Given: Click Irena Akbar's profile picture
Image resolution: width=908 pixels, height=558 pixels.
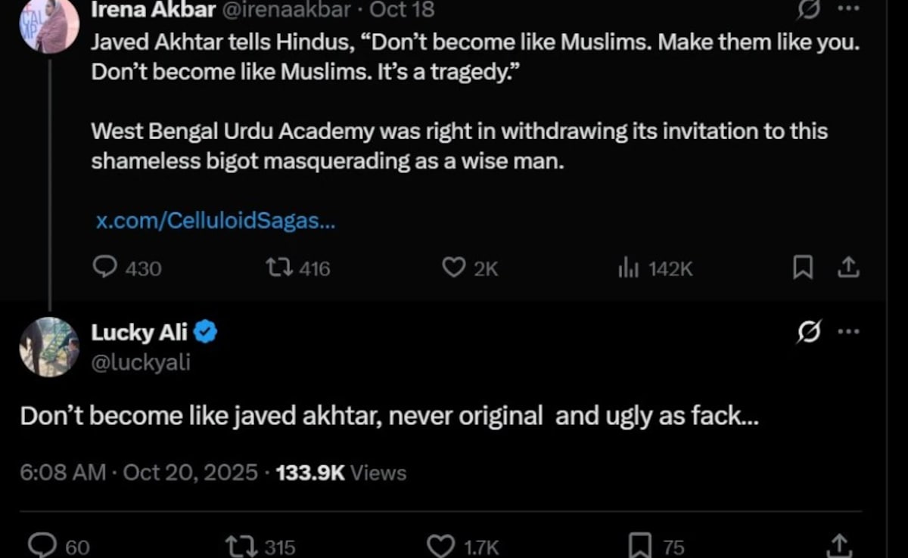Looking at the screenshot, I should [49, 24].
